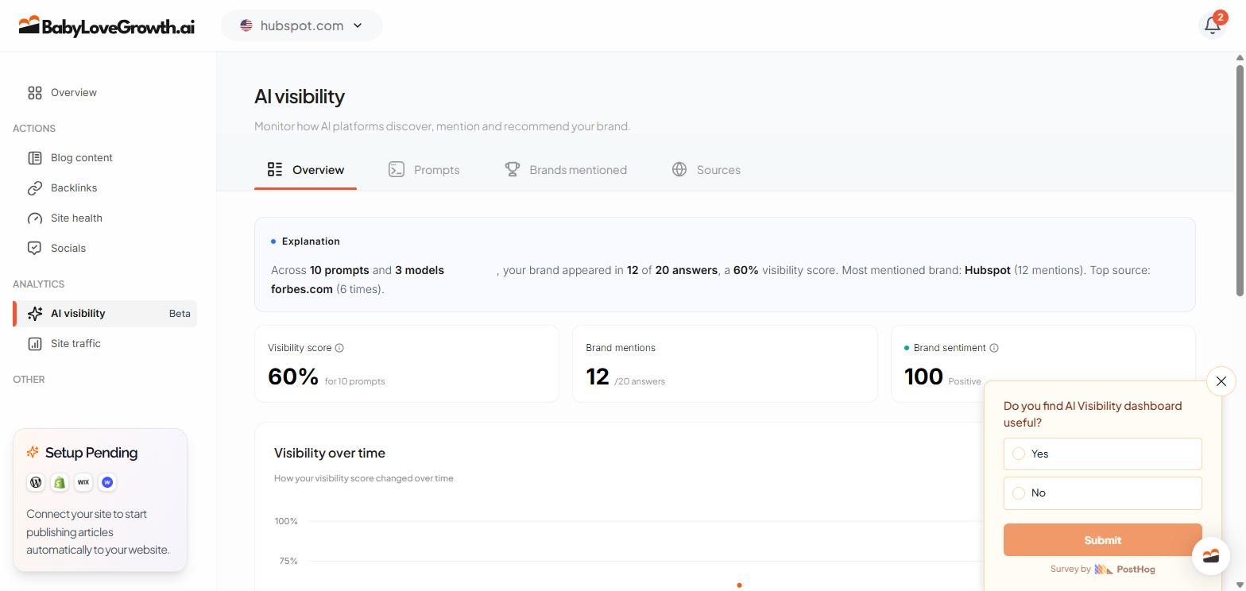Click the Shopify icon in Setup Pending
The image size is (1246, 591).
pyautogui.click(x=60, y=482)
